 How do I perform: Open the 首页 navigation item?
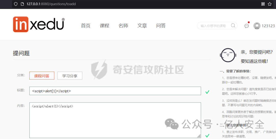point(86,26)
